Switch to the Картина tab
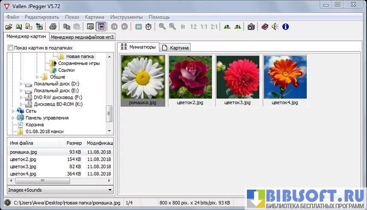 176,48
